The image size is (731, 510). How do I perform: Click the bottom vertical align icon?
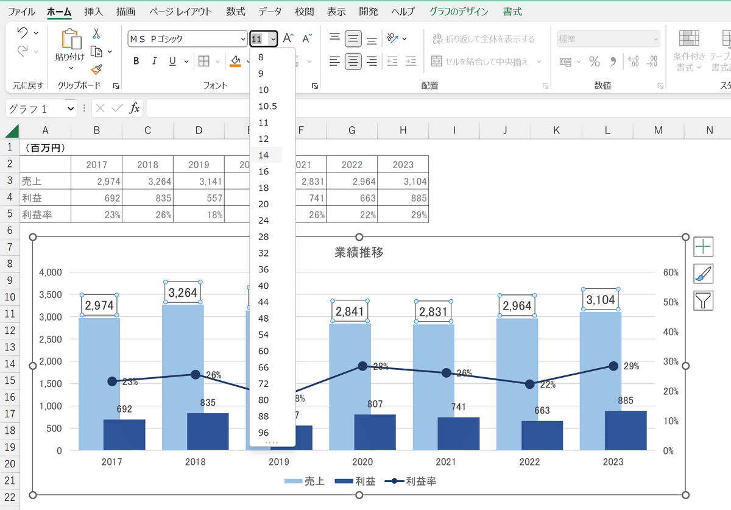372,40
